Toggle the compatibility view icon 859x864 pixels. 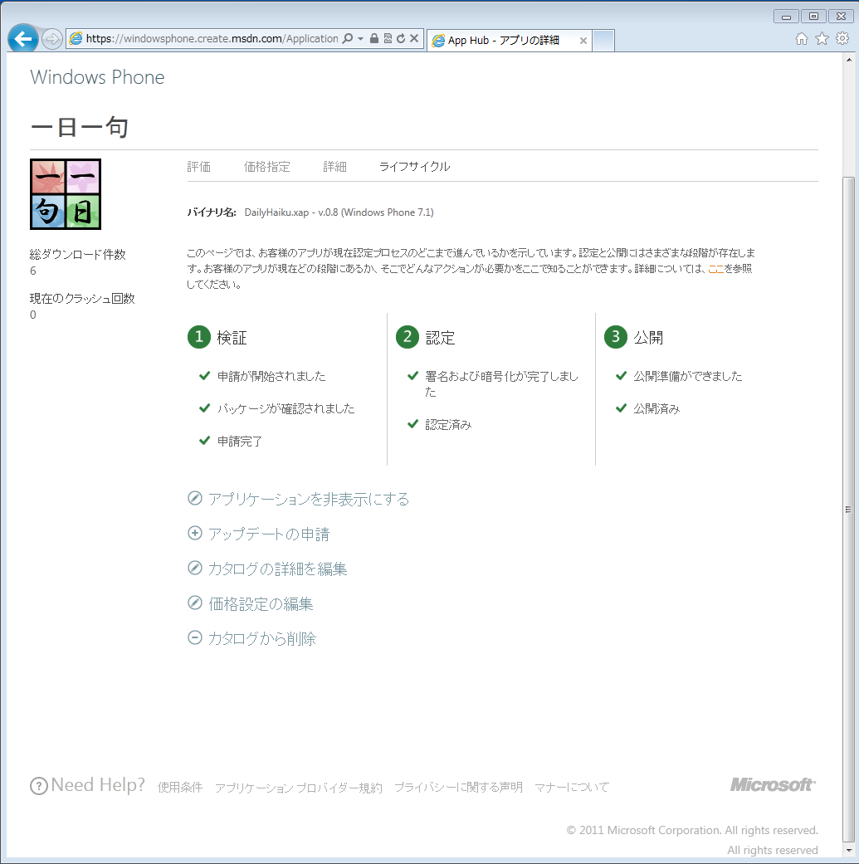point(388,38)
